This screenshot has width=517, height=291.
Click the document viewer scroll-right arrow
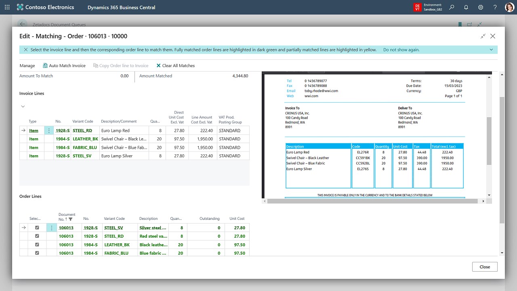[x=483, y=201]
